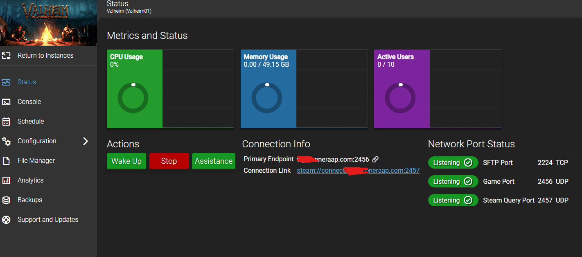Click the Memory Usage history graph
Image resolution: width=582 pixels, height=257 pixels.
pyautogui.click(x=332, y=89)
